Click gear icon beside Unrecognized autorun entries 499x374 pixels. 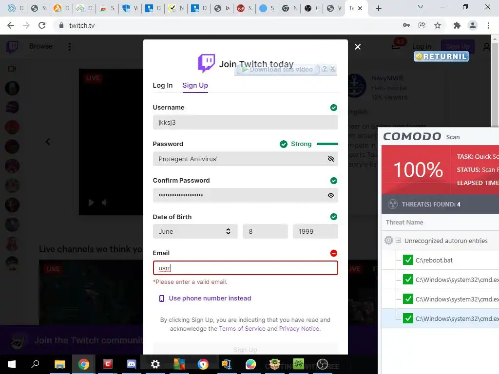388,240
